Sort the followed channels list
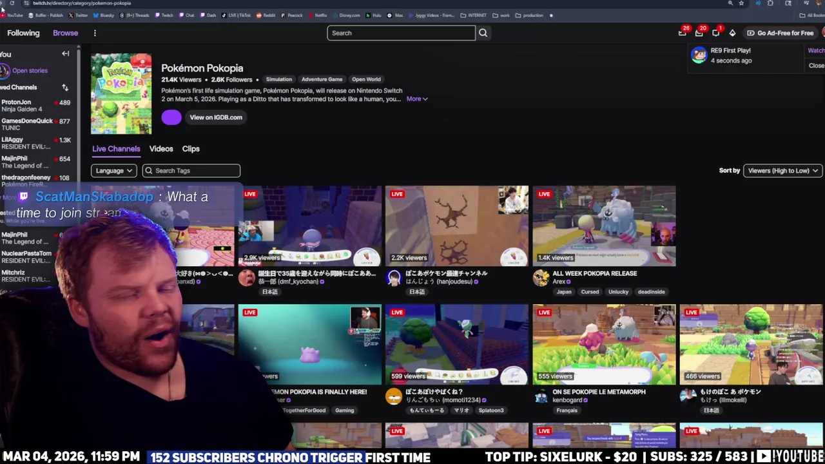825x464 pixels. 65,87
